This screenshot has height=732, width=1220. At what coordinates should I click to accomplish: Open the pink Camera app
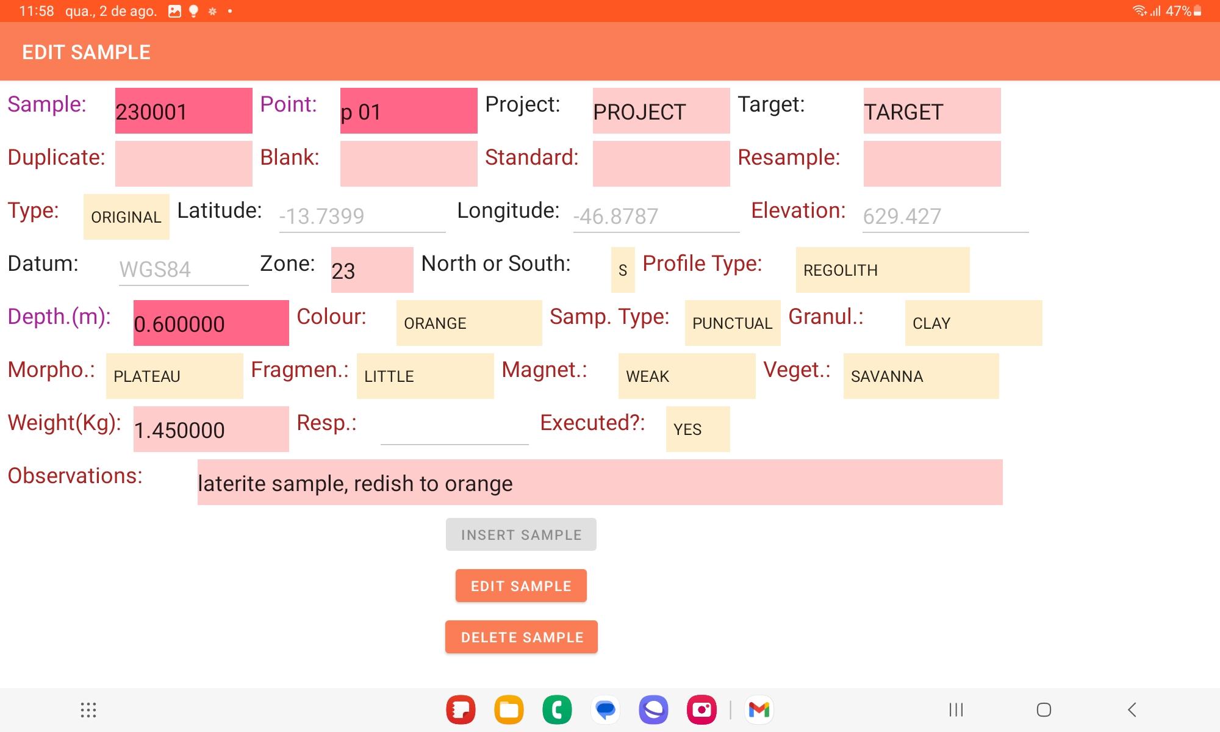click(x=701, y=710)
